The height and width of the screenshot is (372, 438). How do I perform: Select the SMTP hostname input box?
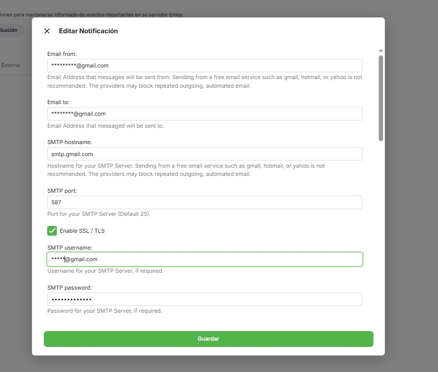coord(204,154)
